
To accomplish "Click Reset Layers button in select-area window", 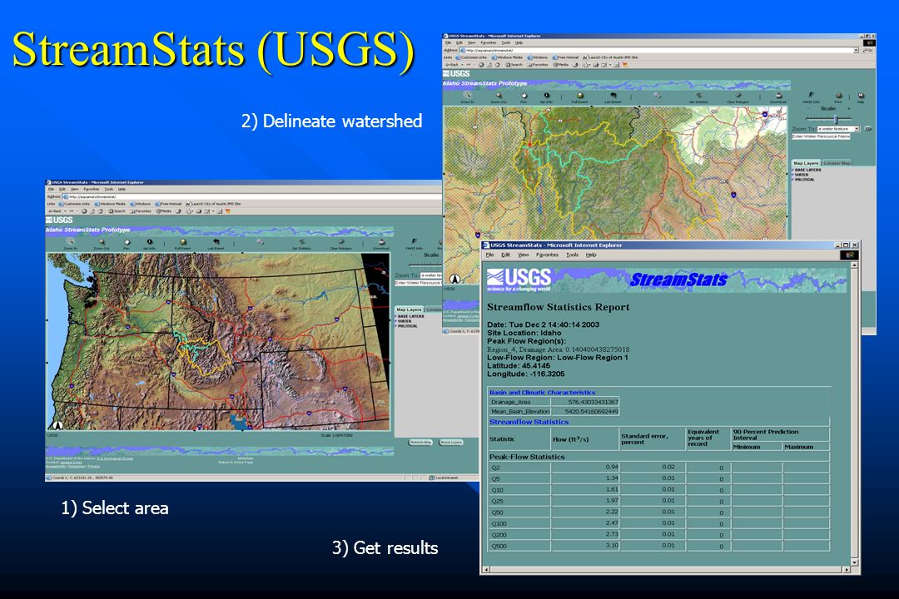I will (451, 442).
